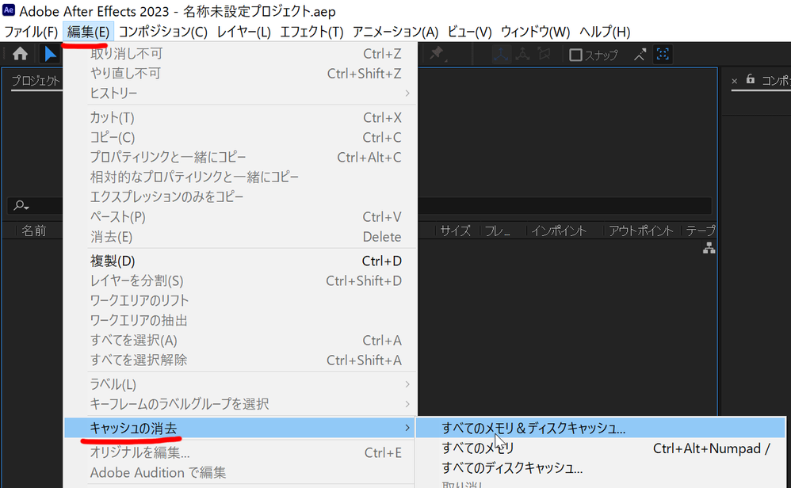Click ペースト(P) menu entry
This screenshot has height=488, width=791.
click(x=241, y=217)
